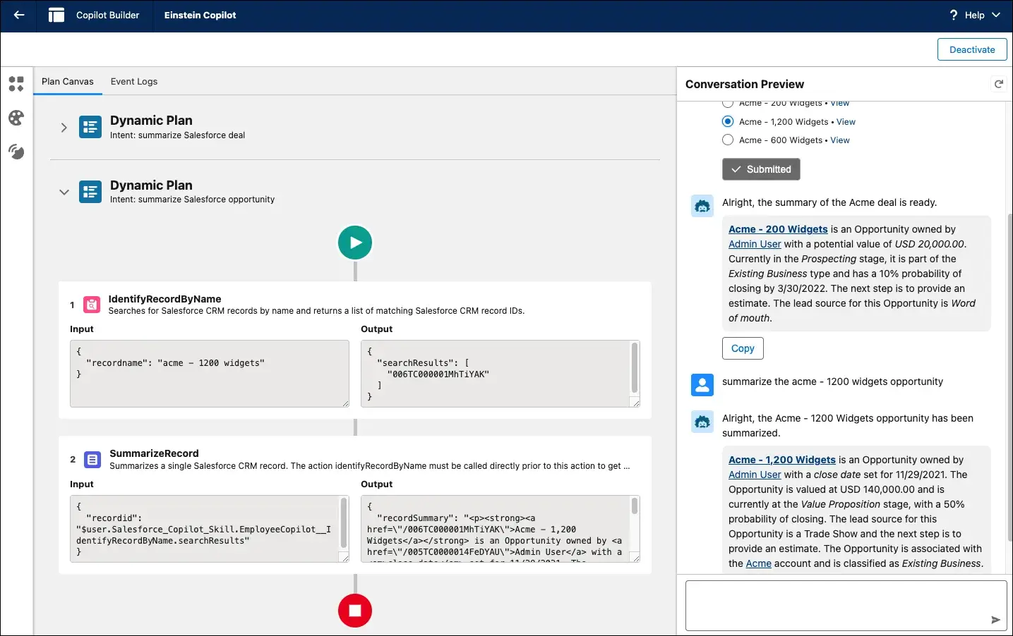Click the Einstein Copilot title
This screenshot has height=636, width=1013.
pos(200,15)
